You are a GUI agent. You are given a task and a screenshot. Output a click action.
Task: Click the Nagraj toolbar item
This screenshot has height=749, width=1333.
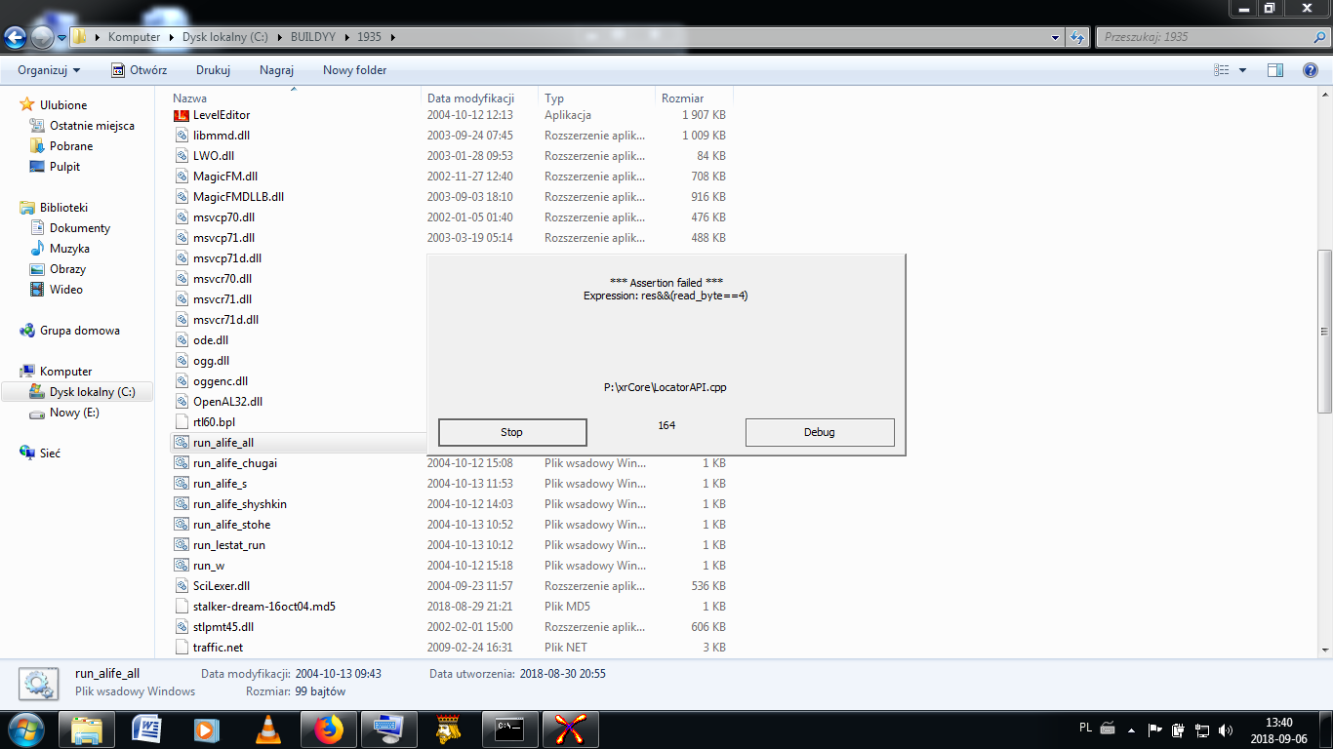276,70
